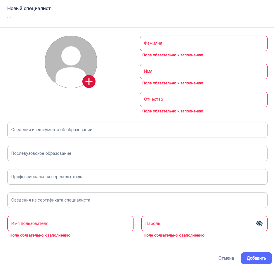Toggle password visibility with the eye icon
Viewport: 274px width, 269px height.
click(259, 223)
